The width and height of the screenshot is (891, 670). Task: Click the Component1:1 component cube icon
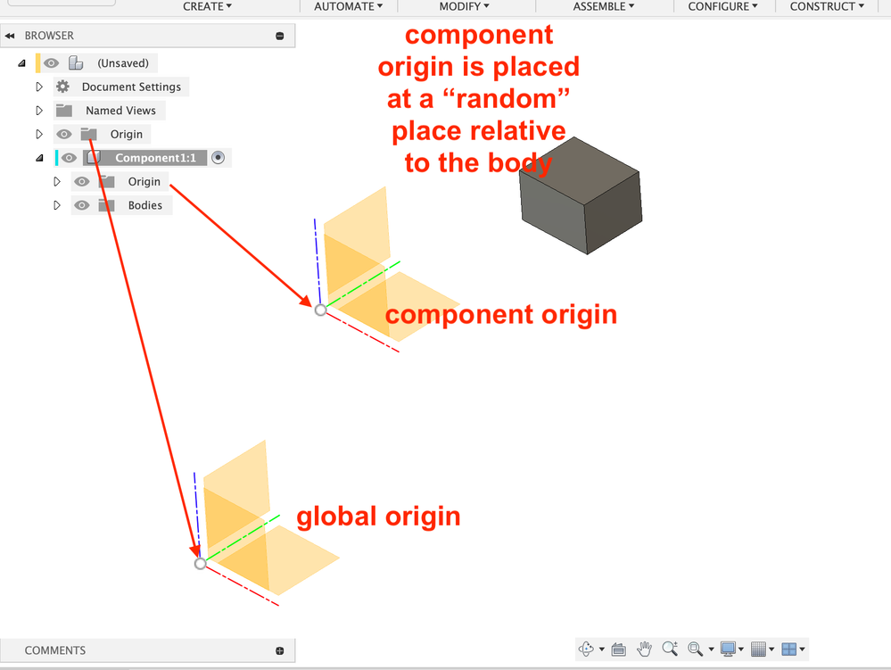[94, 157]
